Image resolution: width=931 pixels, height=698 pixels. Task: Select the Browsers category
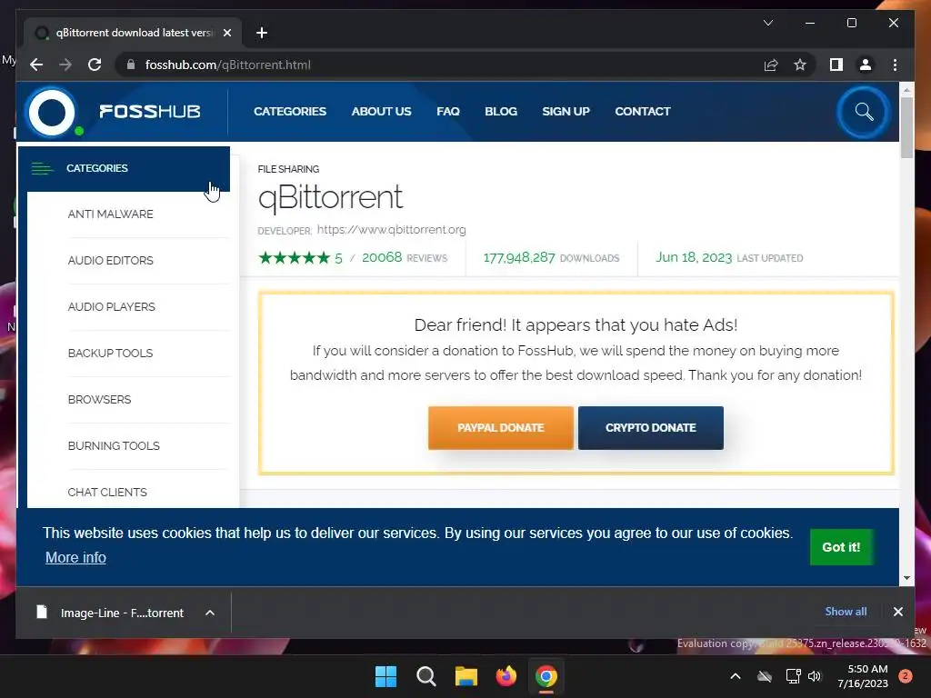pyautogui.click(x=99, y=400)
